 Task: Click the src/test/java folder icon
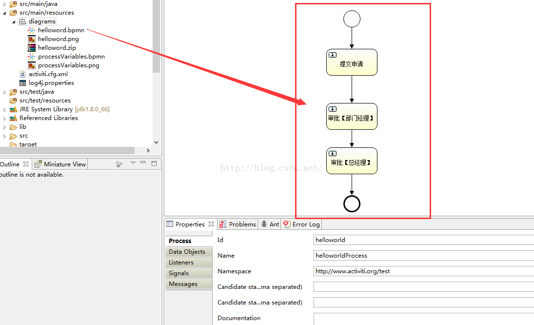[x=13, y=92]
